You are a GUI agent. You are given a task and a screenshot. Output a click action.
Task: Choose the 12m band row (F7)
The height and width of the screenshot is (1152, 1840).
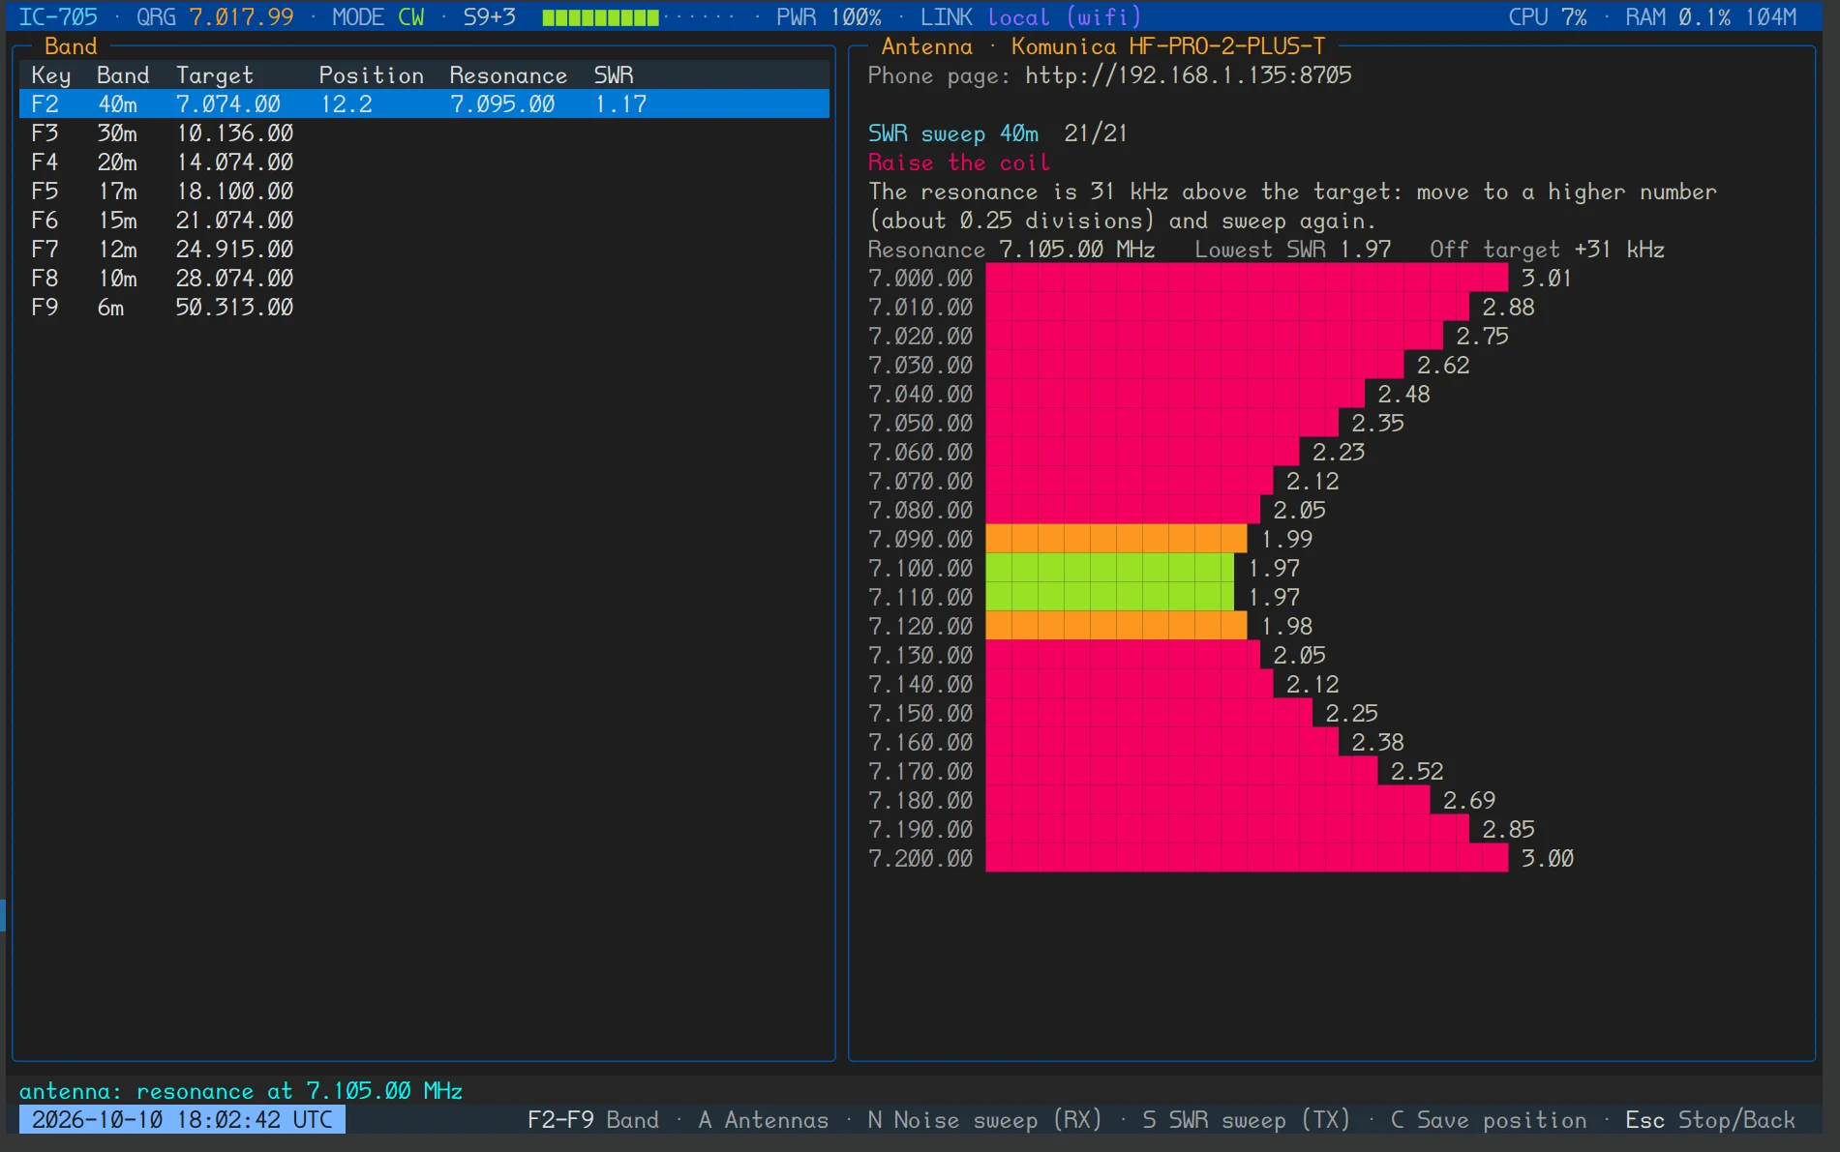[x=424, y=249]
